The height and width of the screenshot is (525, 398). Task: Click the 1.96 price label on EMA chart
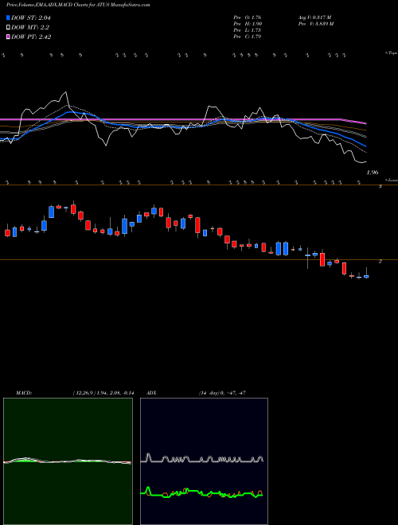coord(373,173)
